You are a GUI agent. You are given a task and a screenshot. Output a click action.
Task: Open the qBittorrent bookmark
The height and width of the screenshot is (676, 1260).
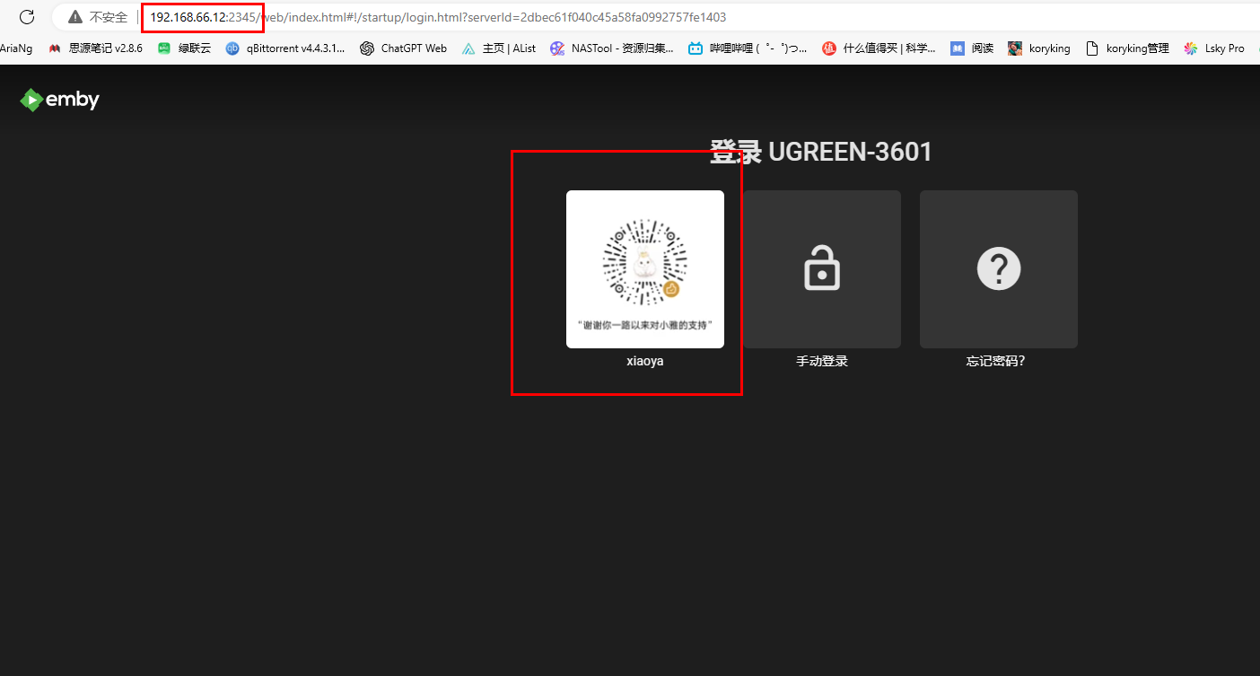[x=285, y=48]
